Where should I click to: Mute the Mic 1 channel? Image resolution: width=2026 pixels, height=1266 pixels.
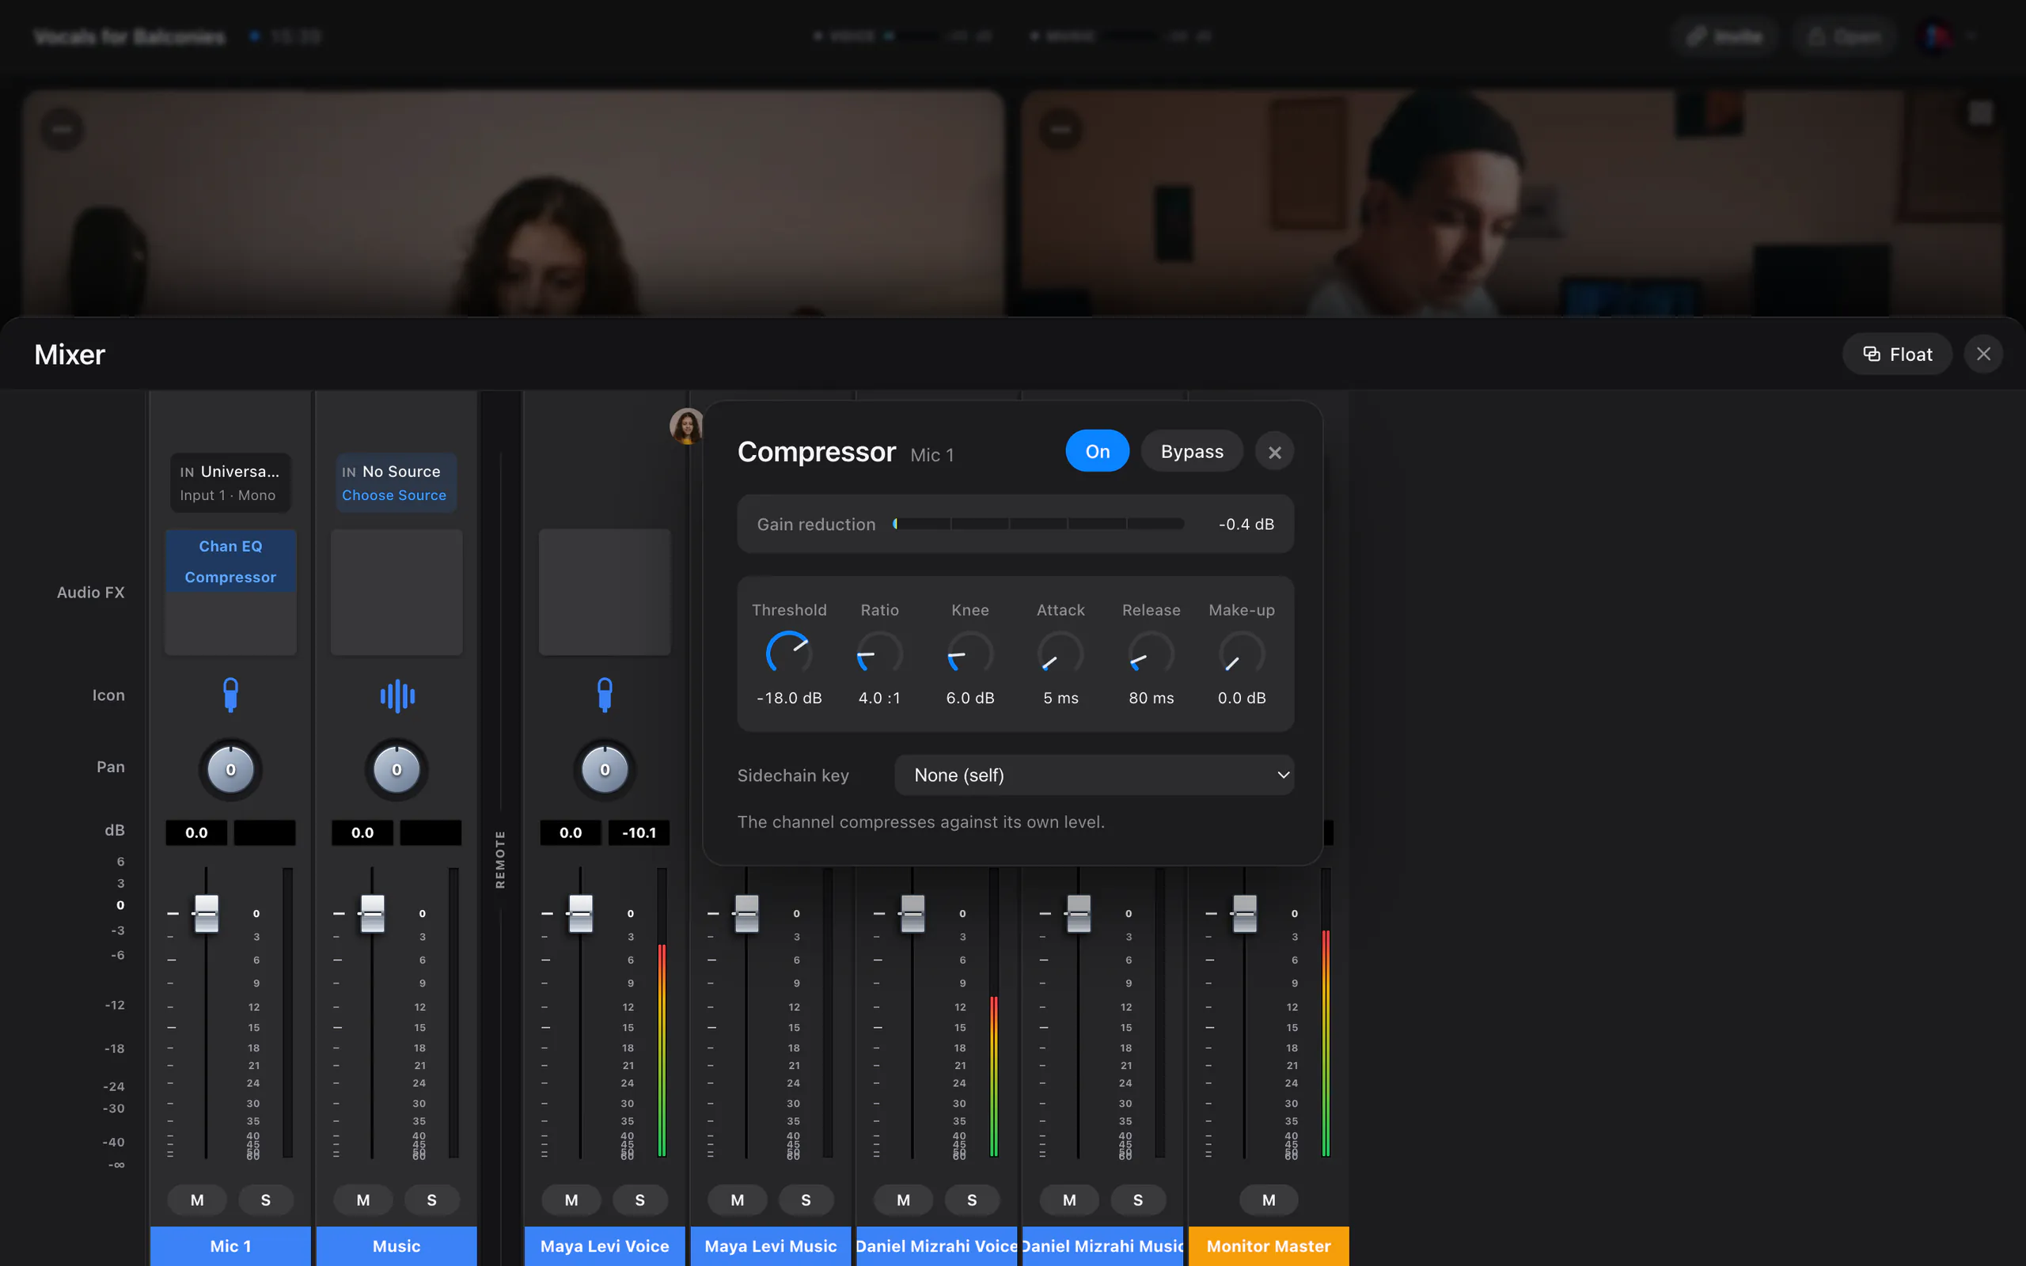tap(197, 1200)
